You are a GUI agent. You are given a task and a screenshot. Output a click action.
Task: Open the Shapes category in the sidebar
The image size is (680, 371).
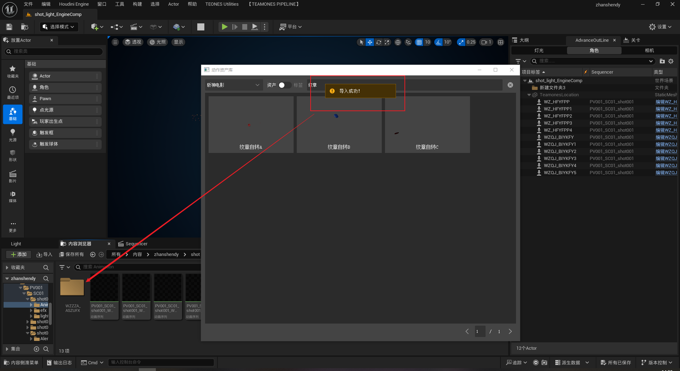coord(13,155)
